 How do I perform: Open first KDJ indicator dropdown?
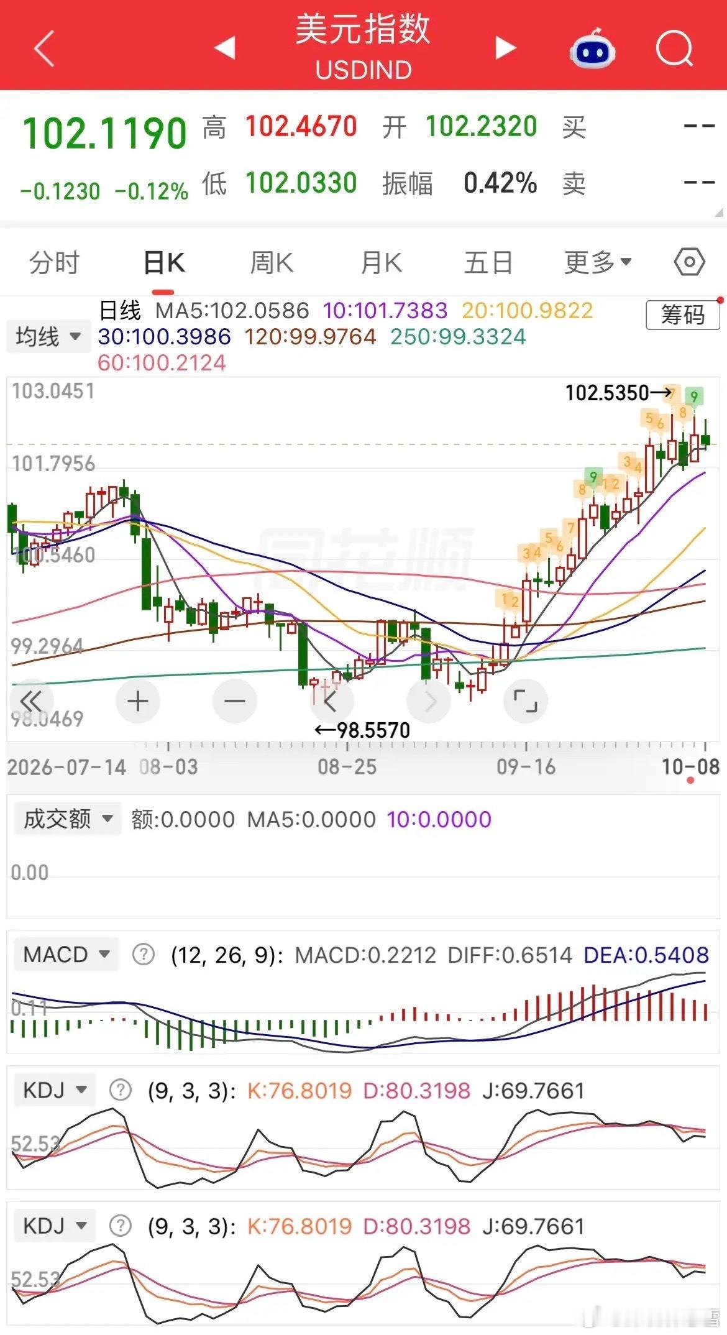tap(55, 1090)
